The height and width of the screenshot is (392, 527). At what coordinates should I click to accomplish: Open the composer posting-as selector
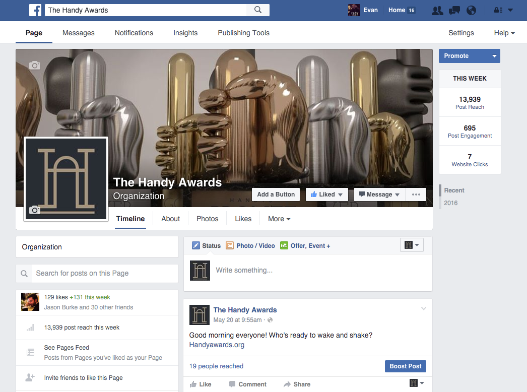(x=412, y=245)
